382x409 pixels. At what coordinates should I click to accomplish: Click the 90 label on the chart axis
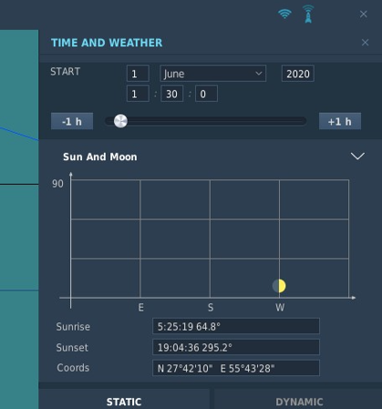coord(57,183)
